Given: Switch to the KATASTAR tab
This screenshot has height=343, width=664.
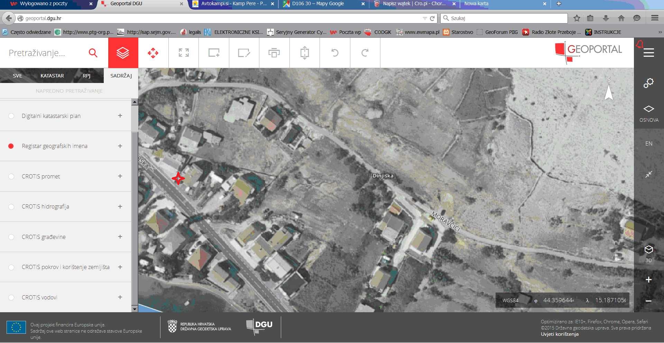Looking at the screenshot, I should tap(52, 76).
